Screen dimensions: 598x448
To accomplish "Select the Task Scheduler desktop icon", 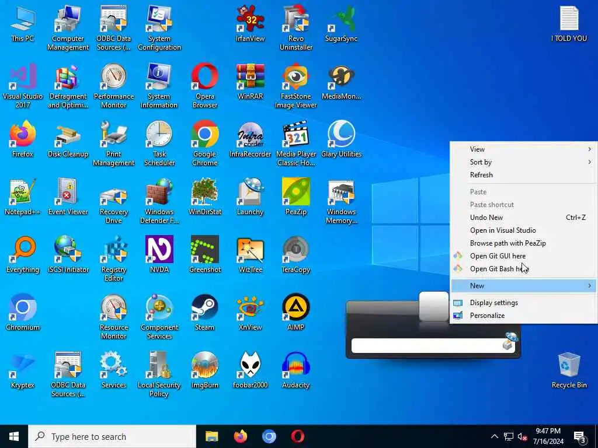I will click(x=159, y=143).
